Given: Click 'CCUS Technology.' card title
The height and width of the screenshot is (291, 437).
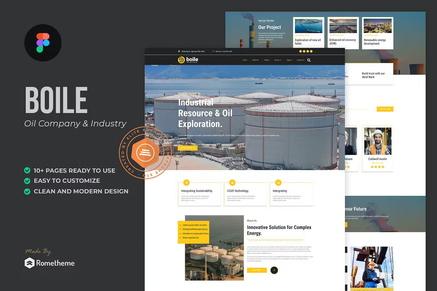Looking at the screenshot, I should [x=238, y=191].
